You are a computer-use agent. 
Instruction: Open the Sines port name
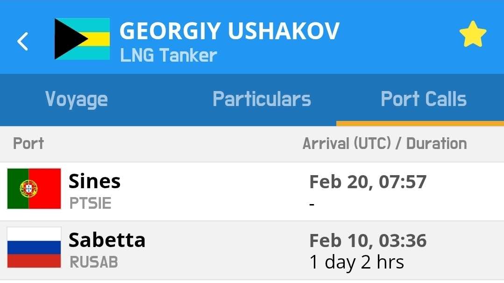pos(95,181)
